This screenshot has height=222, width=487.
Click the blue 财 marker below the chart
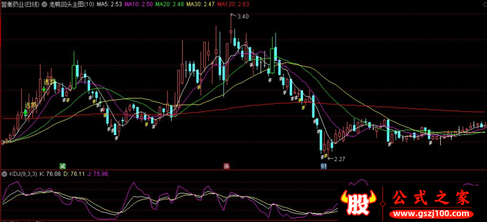pos(323,166)
